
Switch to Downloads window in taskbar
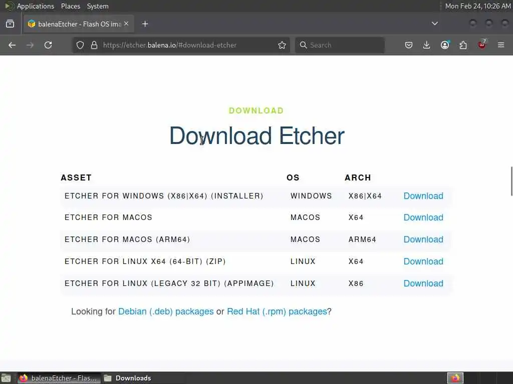coord(128,378)
